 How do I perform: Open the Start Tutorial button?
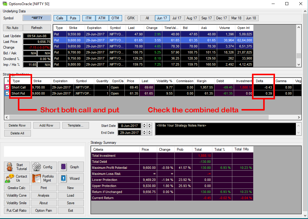(x=17, y=167)
